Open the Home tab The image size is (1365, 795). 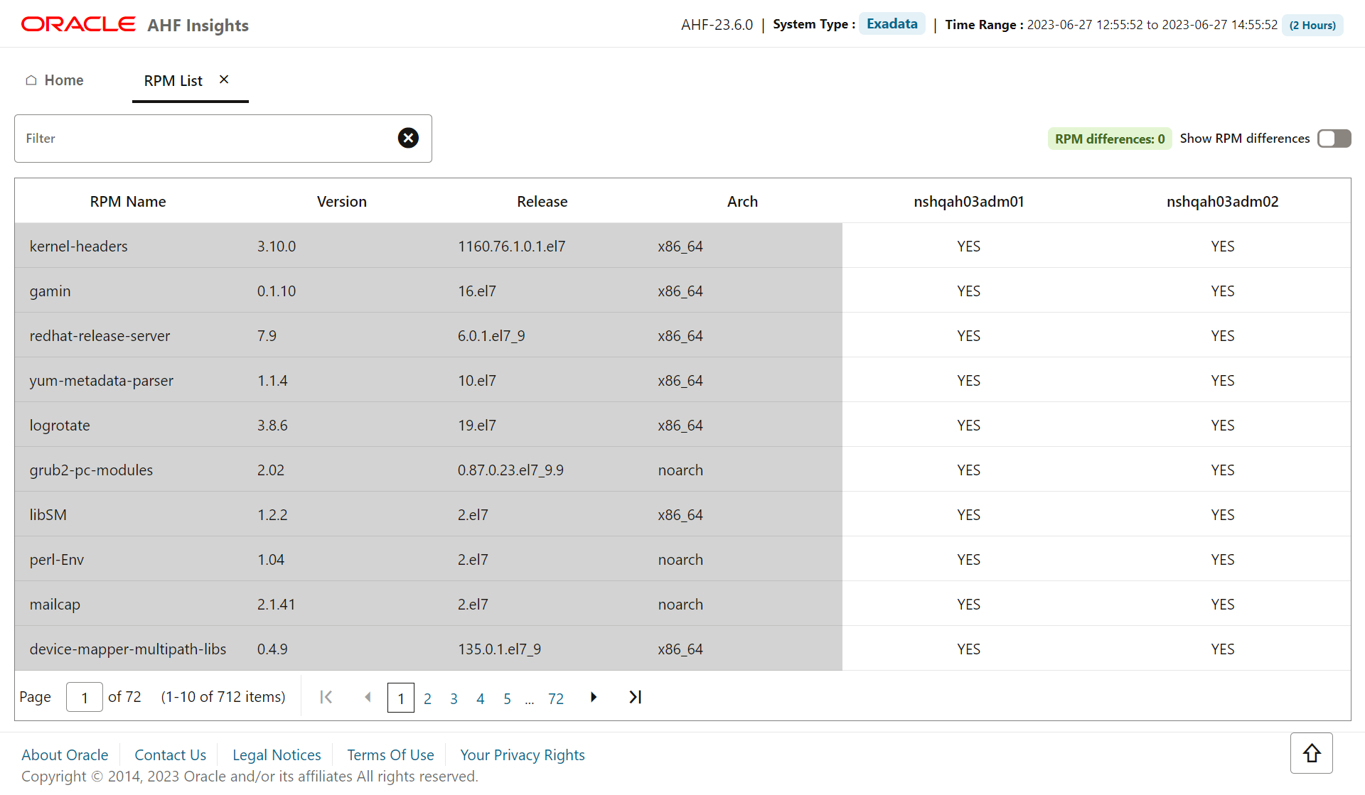point(55,80)
